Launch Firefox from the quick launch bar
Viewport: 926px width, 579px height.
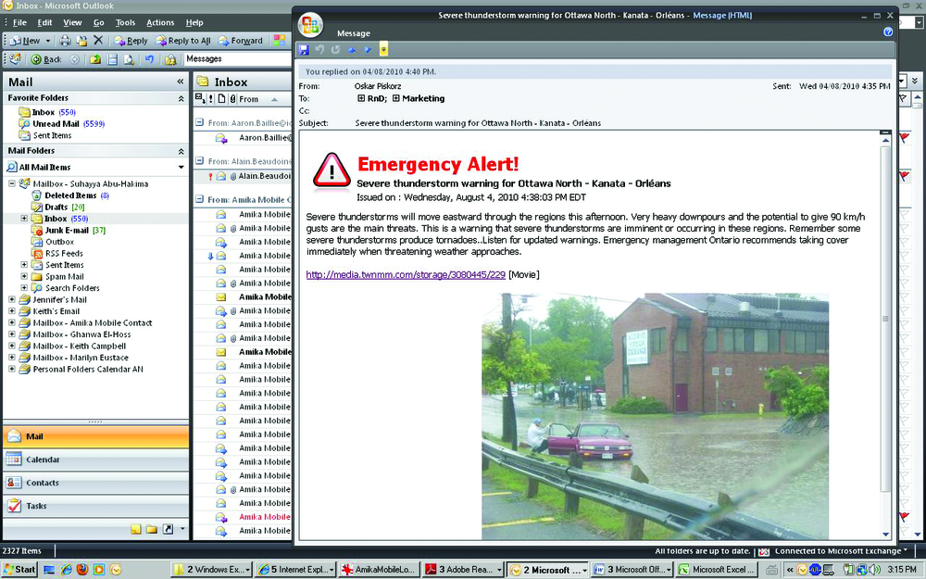[81, 569]
